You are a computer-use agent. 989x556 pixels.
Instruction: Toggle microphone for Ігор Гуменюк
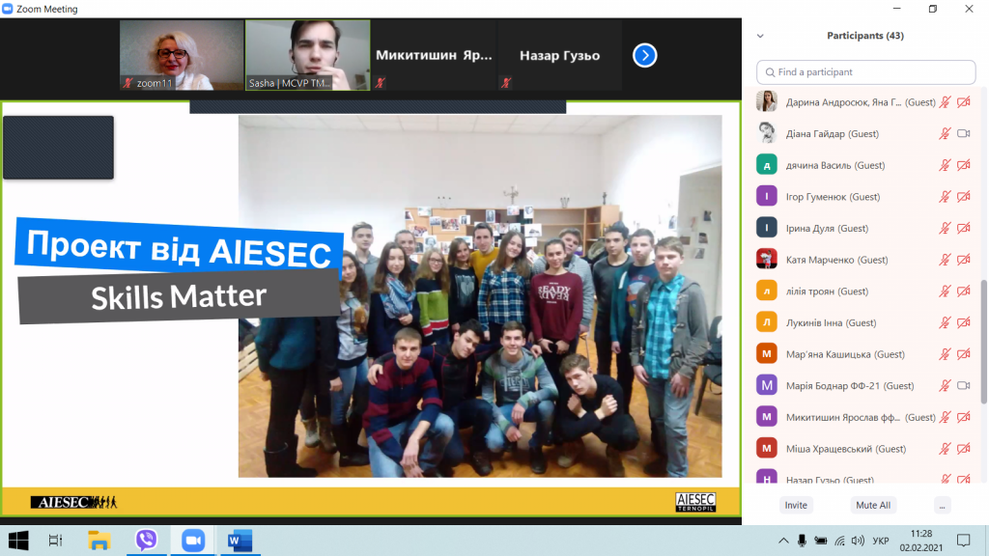coord(945,197)
